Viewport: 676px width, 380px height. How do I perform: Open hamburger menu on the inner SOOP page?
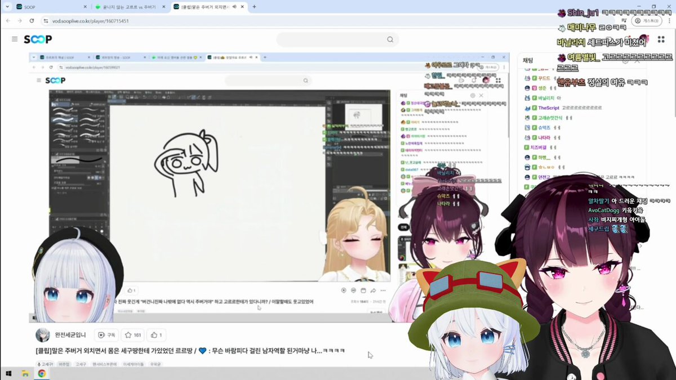pos(38,81)
